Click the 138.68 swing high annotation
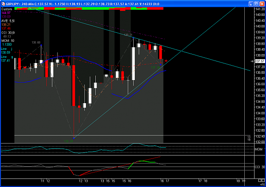 pyautogui.click(x=36, y=43)
